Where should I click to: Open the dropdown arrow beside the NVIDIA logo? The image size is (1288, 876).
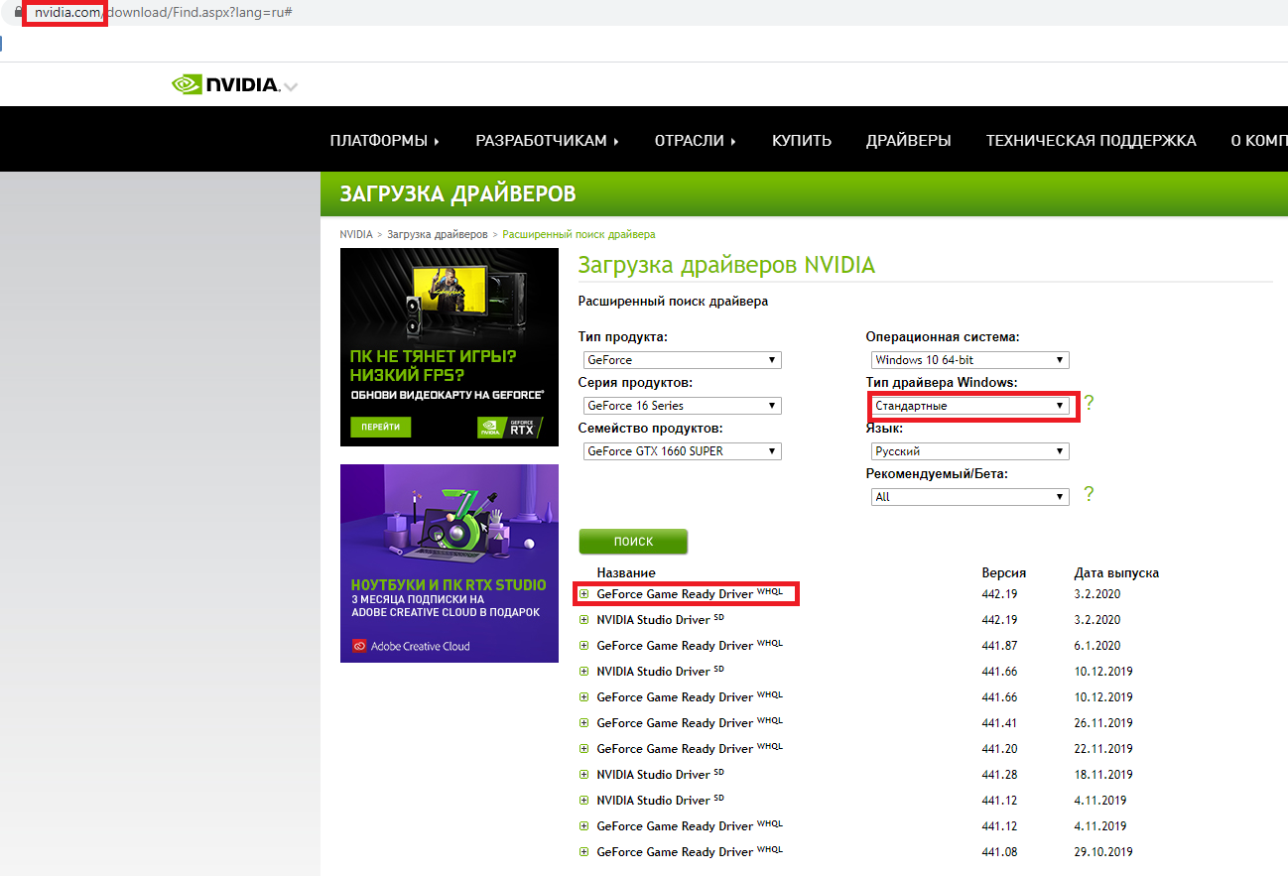pos(290,87)
